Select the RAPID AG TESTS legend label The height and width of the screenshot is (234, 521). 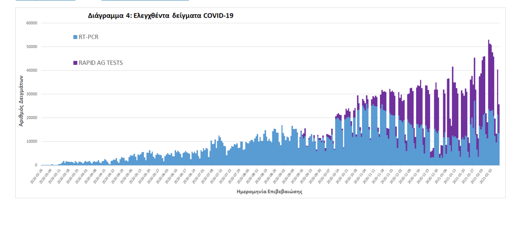point(101,63)
